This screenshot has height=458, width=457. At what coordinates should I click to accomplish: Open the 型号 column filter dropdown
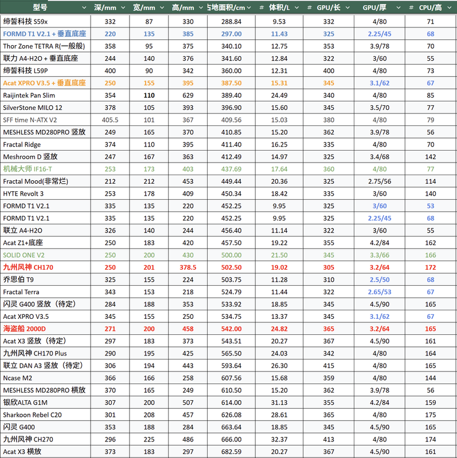84,7
